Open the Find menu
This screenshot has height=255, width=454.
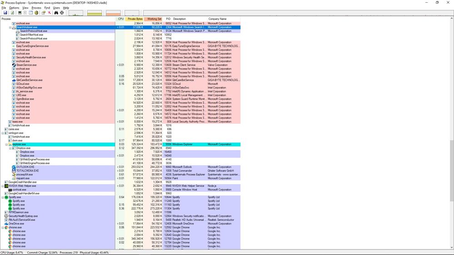(47, 8)
